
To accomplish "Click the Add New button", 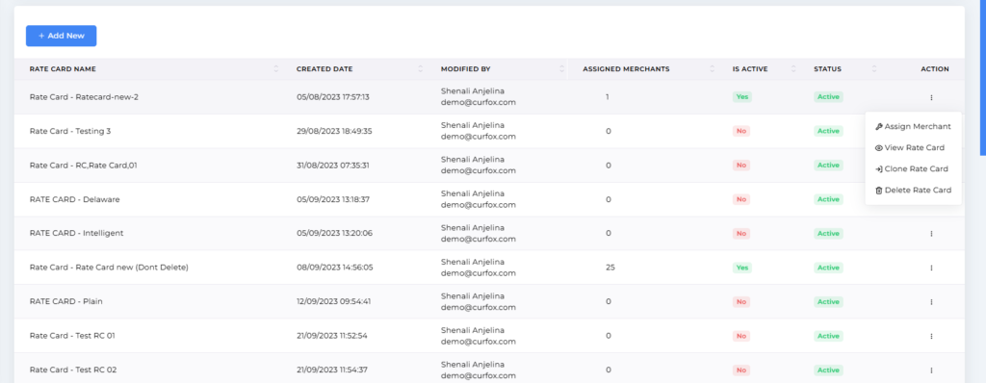I will [x=61, y=36].
